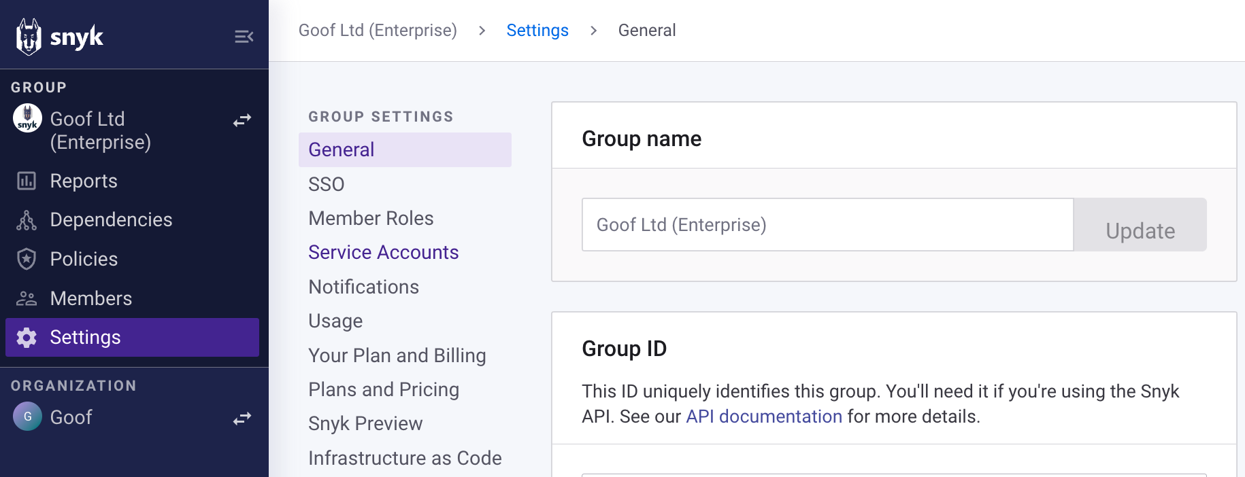Screen dimensions: 1245x477
Task: Collapse the sidebar navigation menu
Action: pos(244,37)
